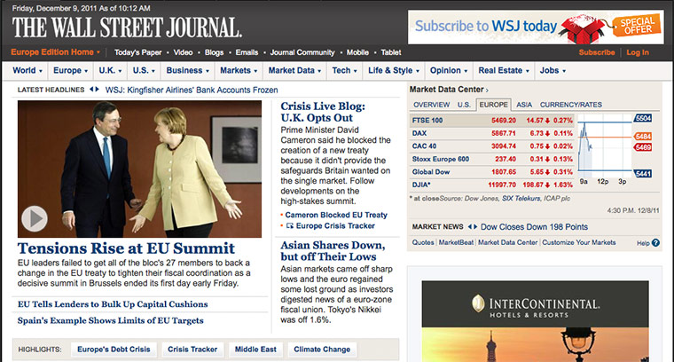The width and height of the screenshot is (674, 362).
Task: Open Kingfisher Airlines latest headline
Action: (192, 90)
